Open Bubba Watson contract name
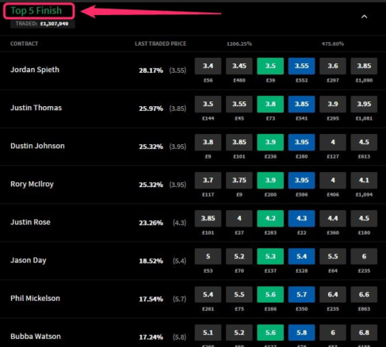This screenshot has width=386, height=347. [x=36, y=337]
